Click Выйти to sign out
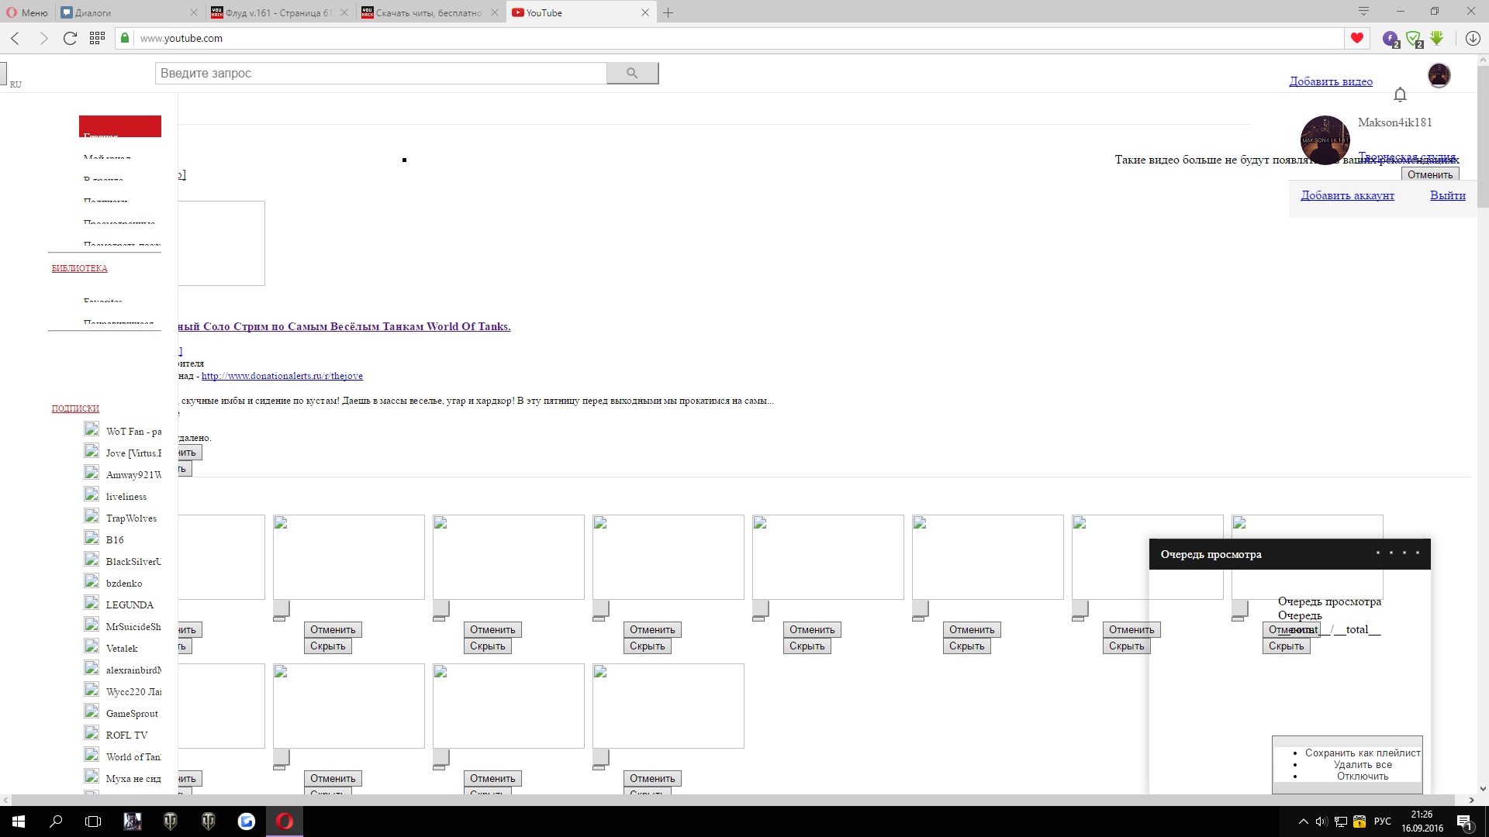Screen dimensions: 1489x837 (x=1448, y=195)
